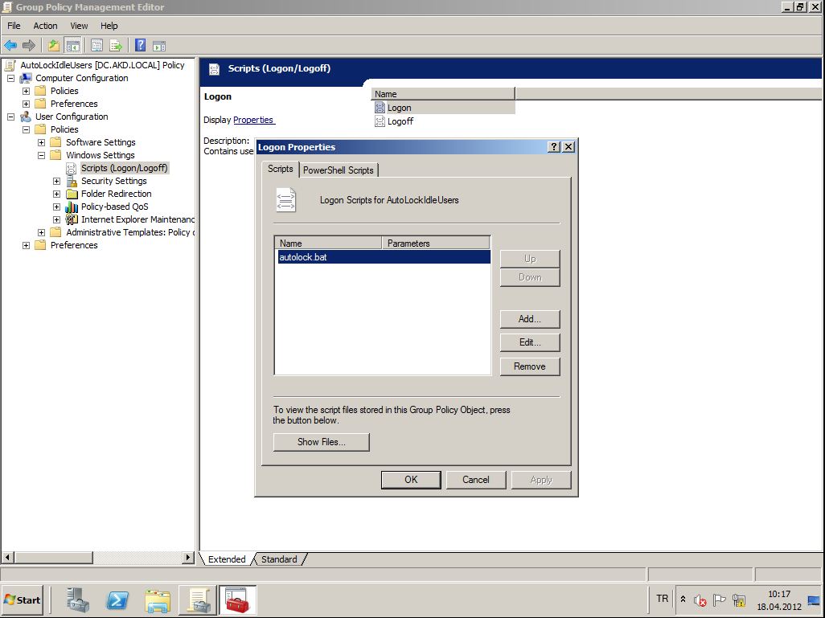Click the Edit... button
The width and height of the screenshot is (825, 618).
coord(529,342)
